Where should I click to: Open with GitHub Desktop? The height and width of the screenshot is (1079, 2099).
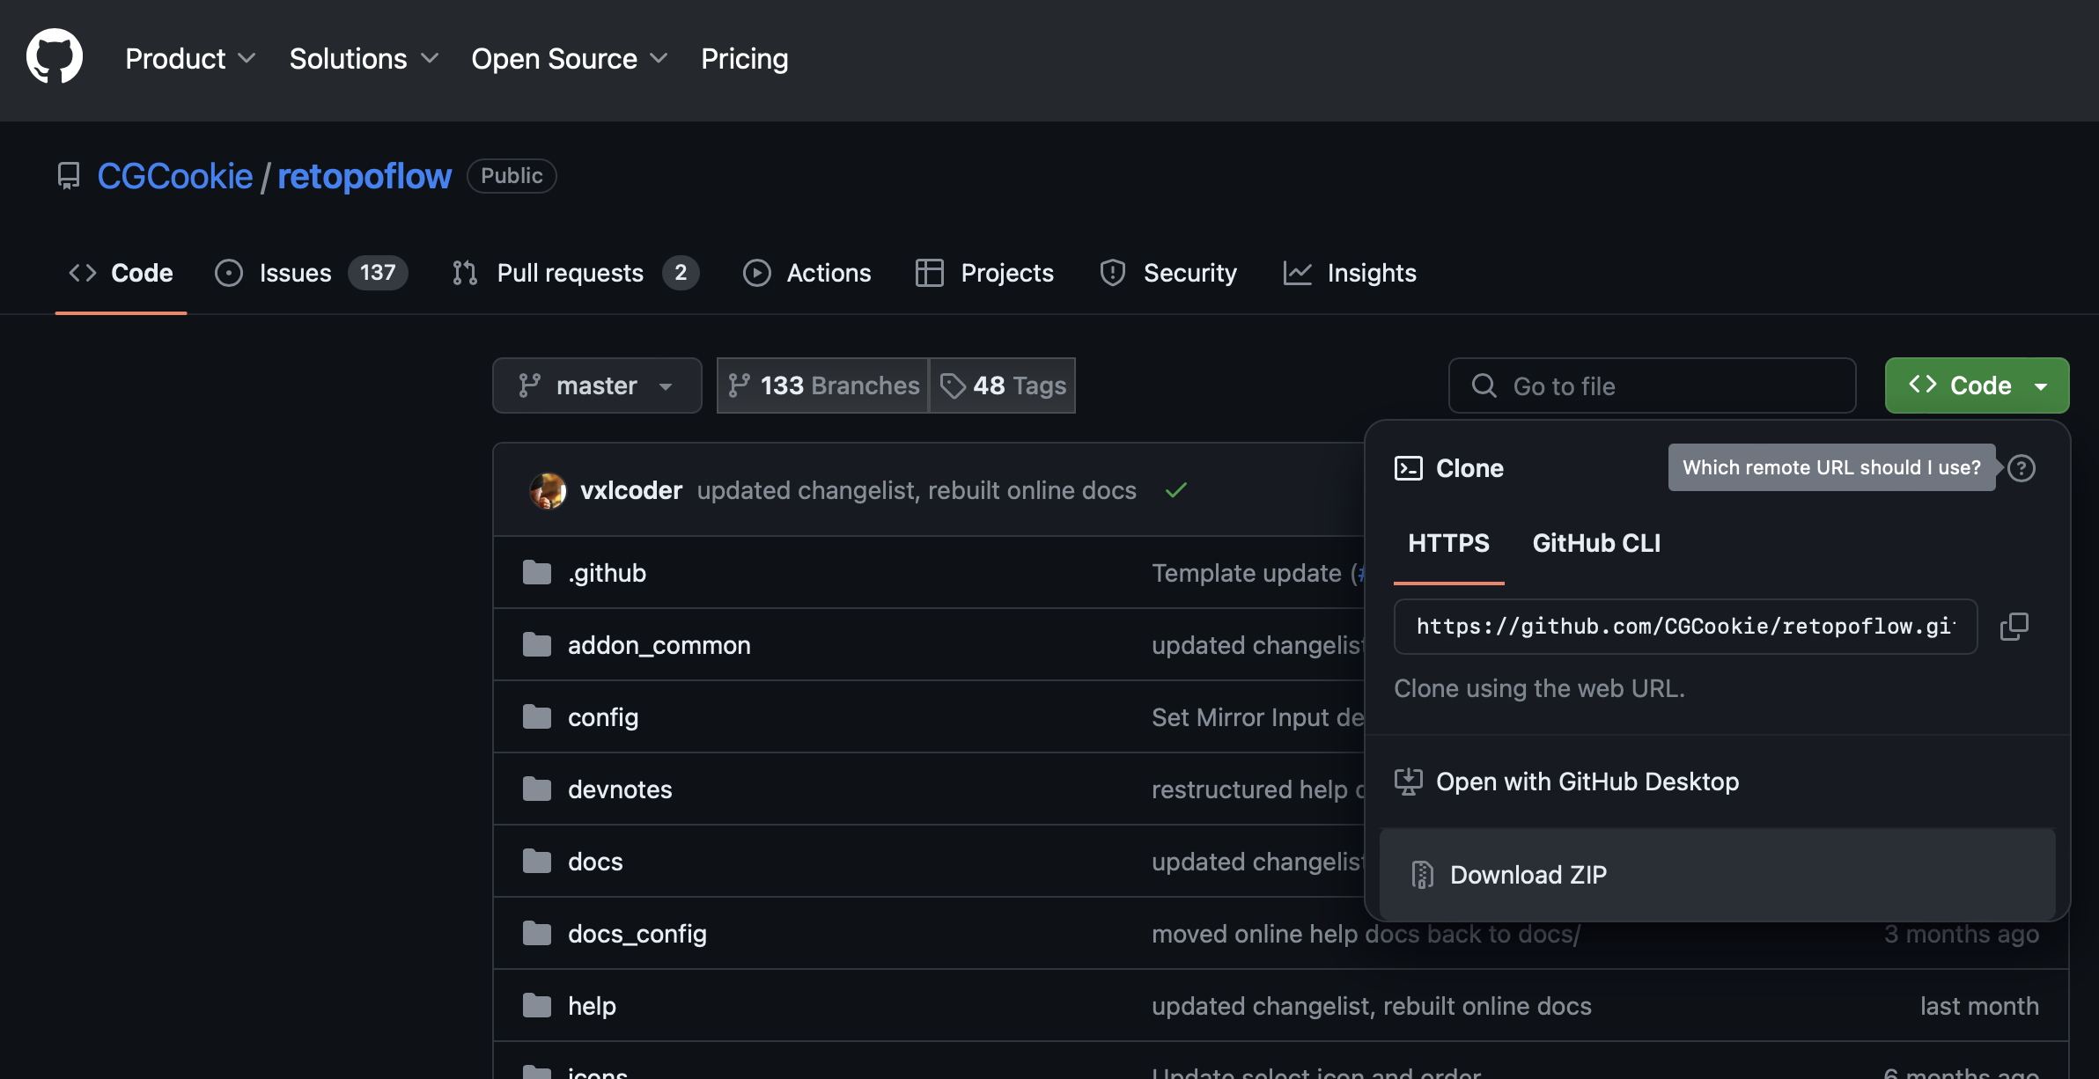pos(1587,782)
